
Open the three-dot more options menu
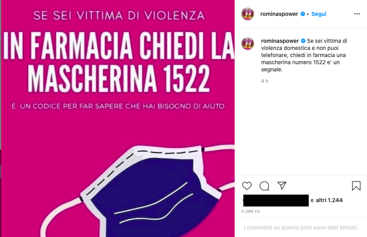coord(357,14)
